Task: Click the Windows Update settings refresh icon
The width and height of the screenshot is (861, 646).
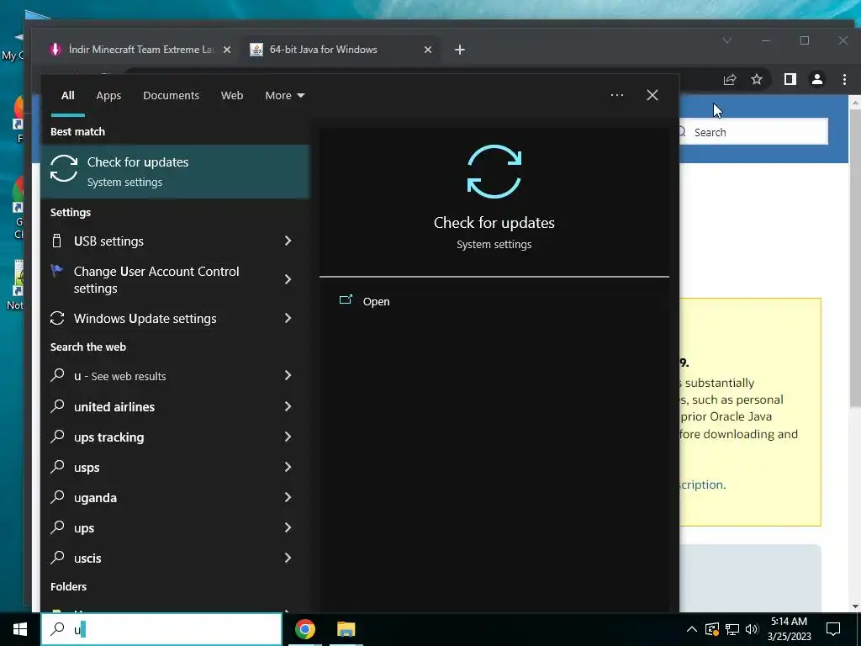Action: click(57, 318)
